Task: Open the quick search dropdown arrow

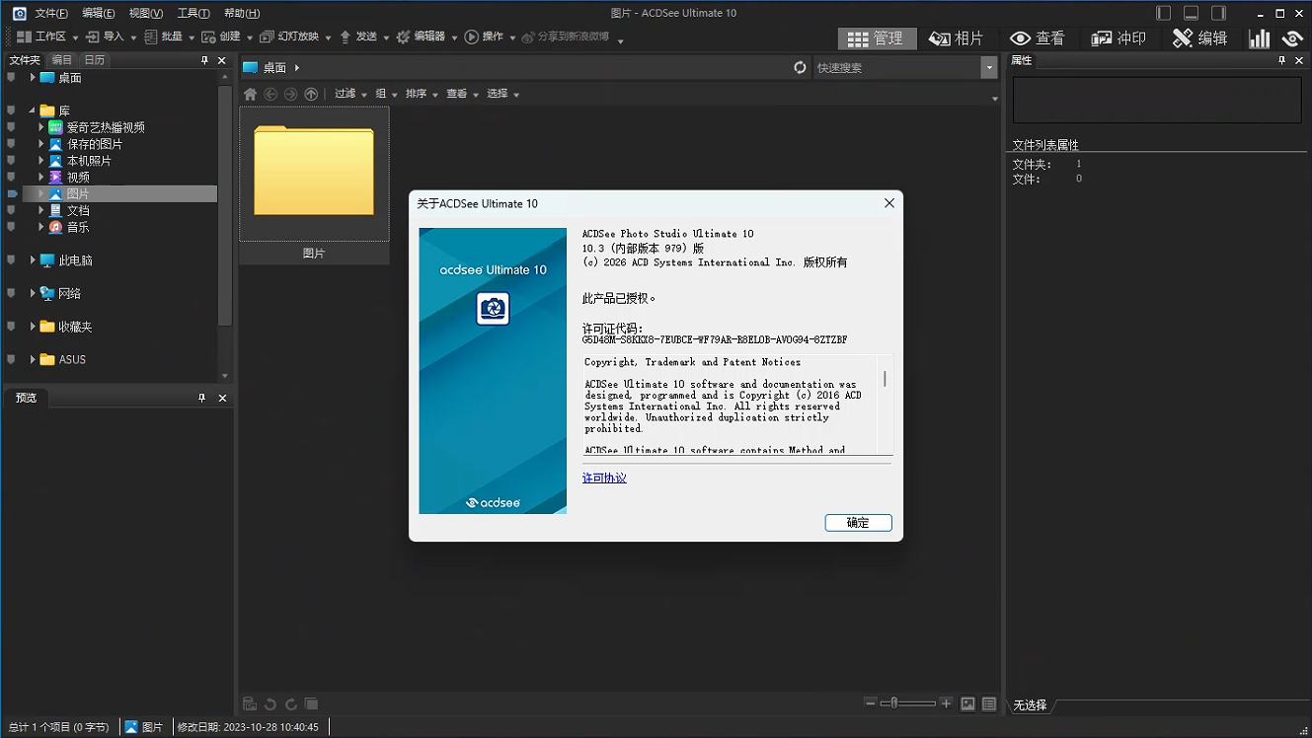Action: tap(989, 67)
